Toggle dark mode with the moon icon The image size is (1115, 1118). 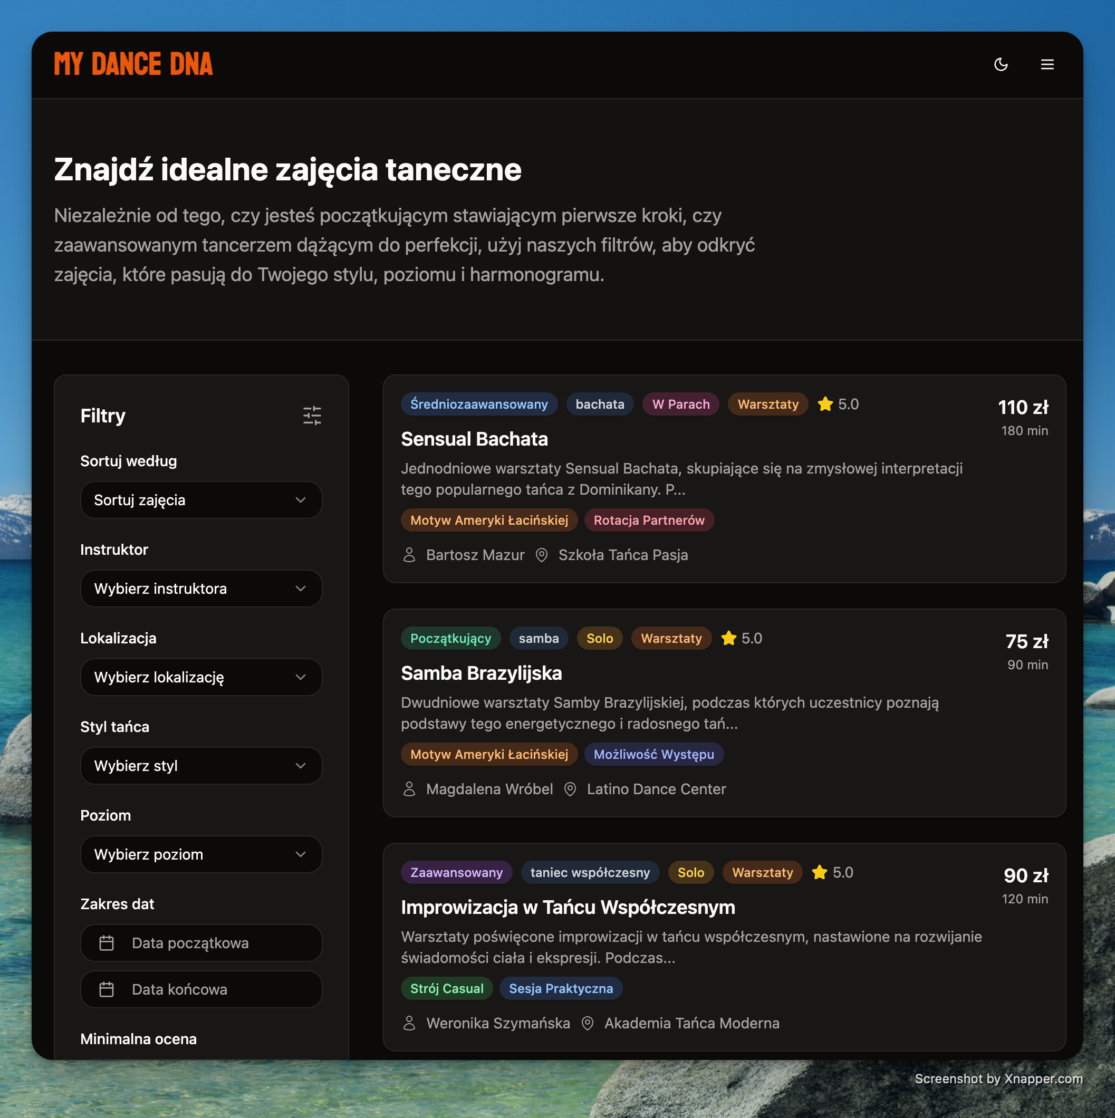tap(1001, 64)
